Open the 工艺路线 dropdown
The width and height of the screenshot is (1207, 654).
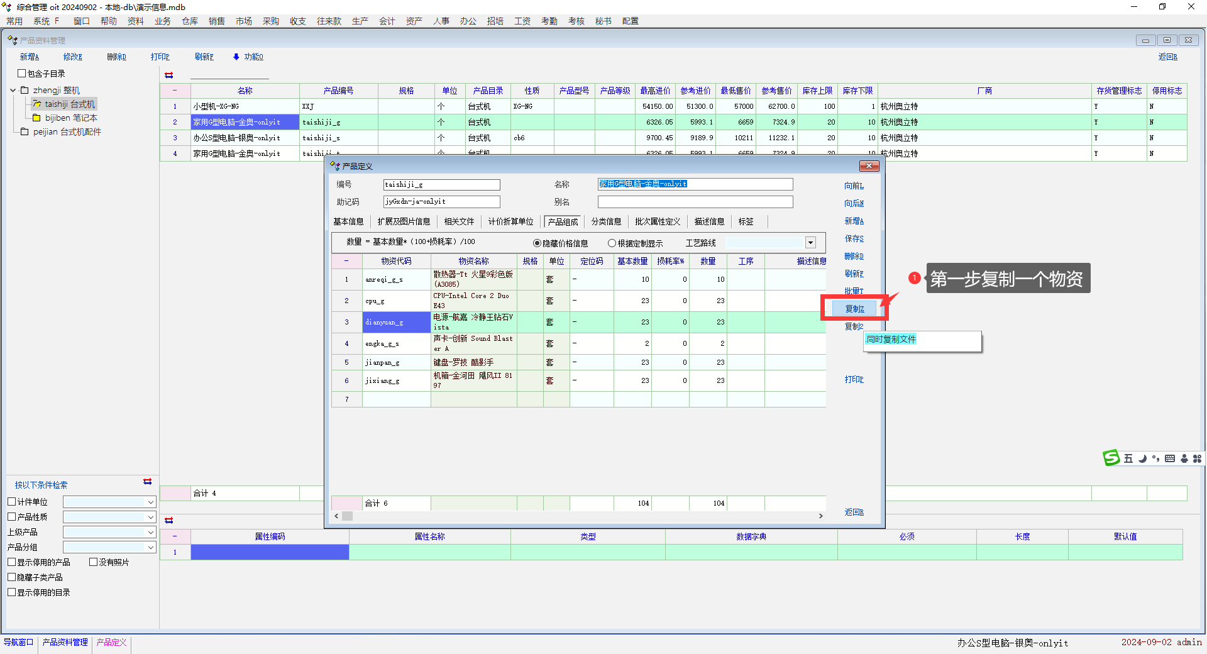[810, 243]
